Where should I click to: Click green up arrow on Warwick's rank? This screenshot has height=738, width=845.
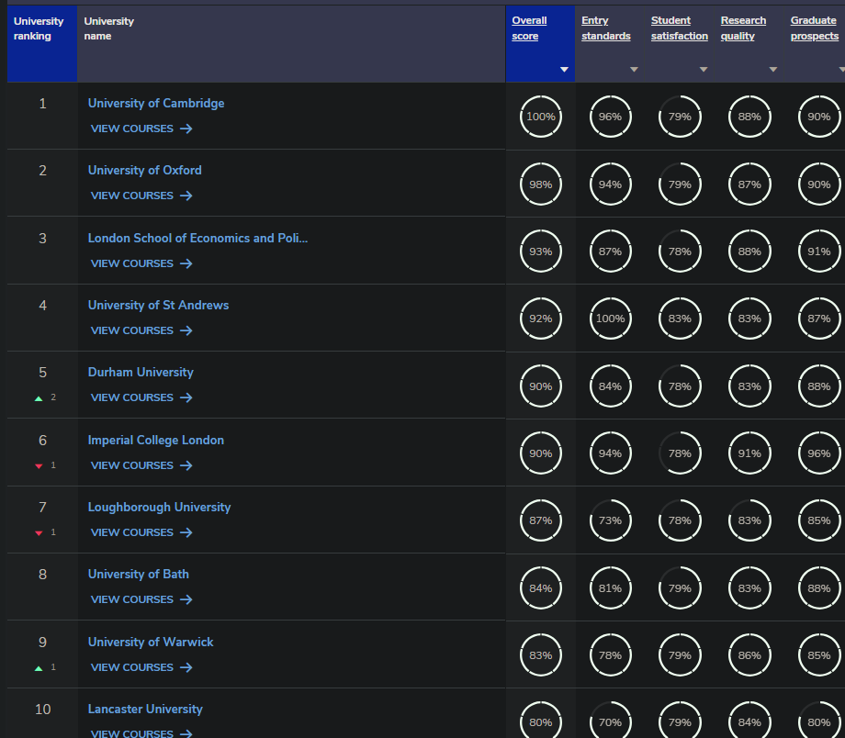click(x=39, y=668)
